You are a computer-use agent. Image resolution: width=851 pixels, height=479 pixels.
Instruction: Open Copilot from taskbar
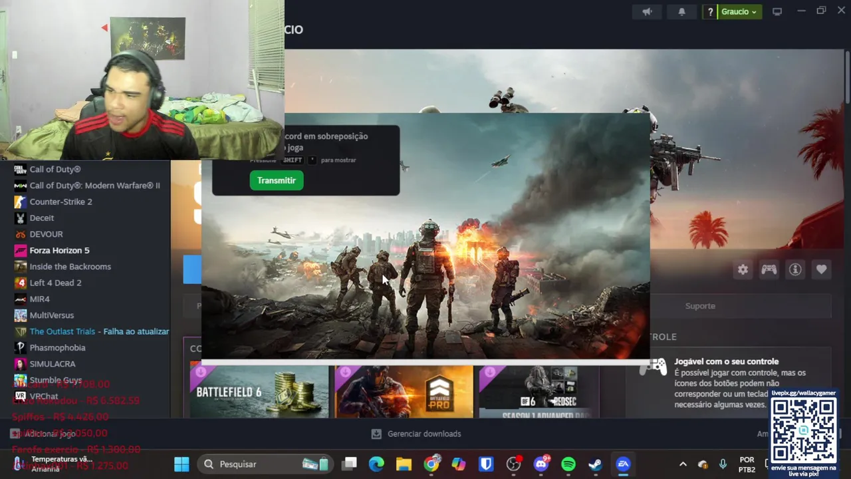coord(459,464)
